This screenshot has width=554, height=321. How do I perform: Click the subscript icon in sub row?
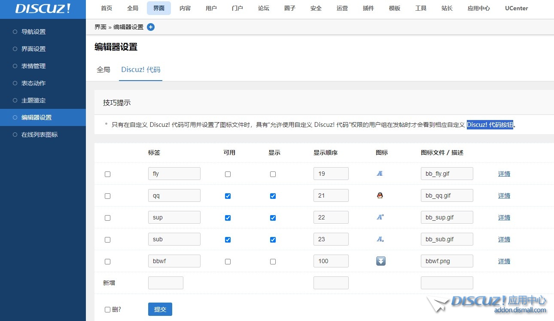click(380, 239)
